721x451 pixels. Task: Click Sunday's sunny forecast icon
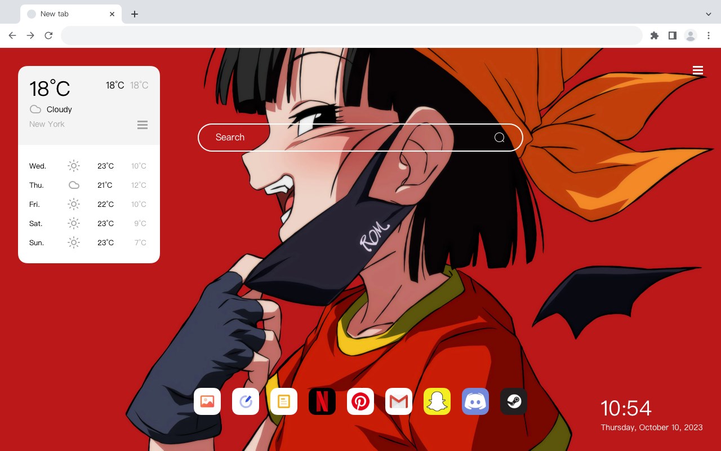[x=74, y=242]
